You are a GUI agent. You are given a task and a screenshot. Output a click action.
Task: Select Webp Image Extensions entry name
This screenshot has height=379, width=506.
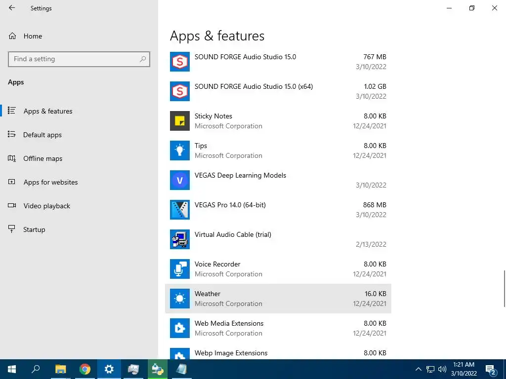(x=231, y=353)
